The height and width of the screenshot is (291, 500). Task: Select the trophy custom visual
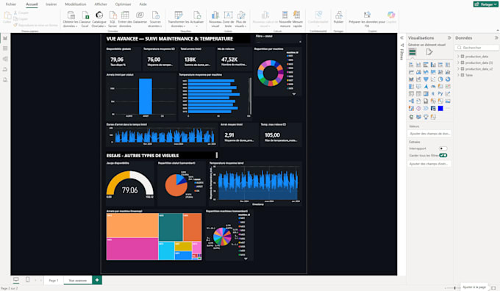tap(426, 117)
